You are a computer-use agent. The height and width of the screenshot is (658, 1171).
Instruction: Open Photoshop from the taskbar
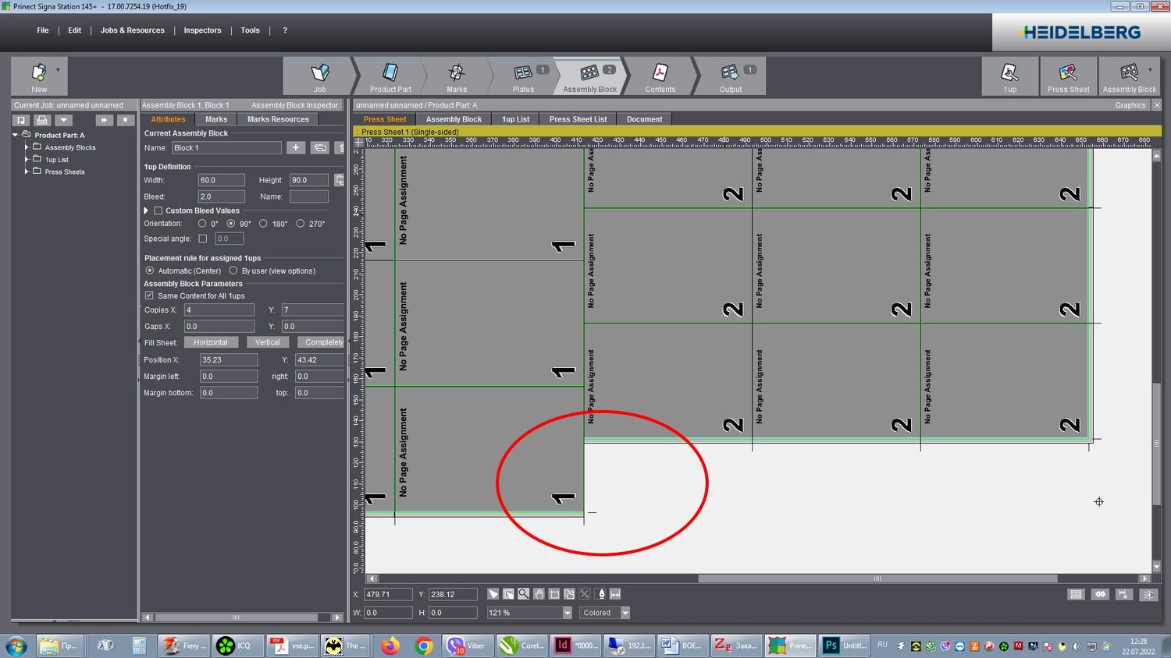click(x=845, y=646)
